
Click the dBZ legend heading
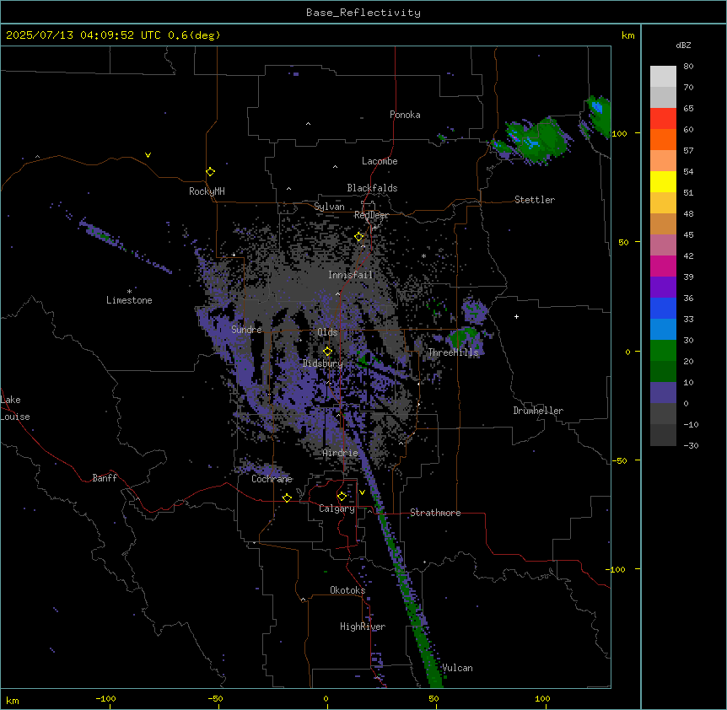[x=683, y=45]
